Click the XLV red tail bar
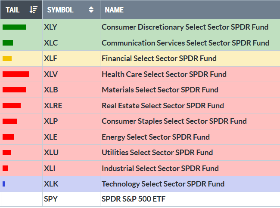This screenshot has height=208, width=280. coord(16,74)
